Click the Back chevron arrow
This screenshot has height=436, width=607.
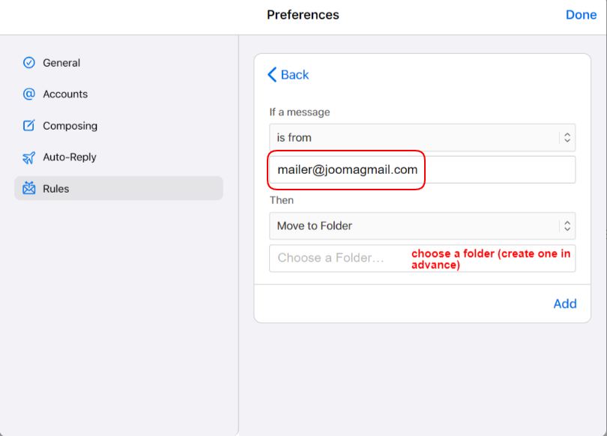click(272, 75)
